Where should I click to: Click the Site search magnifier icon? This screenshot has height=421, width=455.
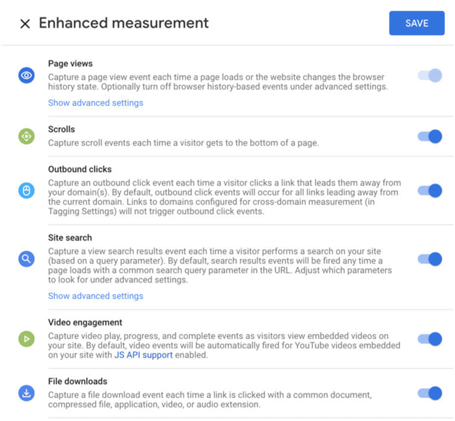[26, 258]
